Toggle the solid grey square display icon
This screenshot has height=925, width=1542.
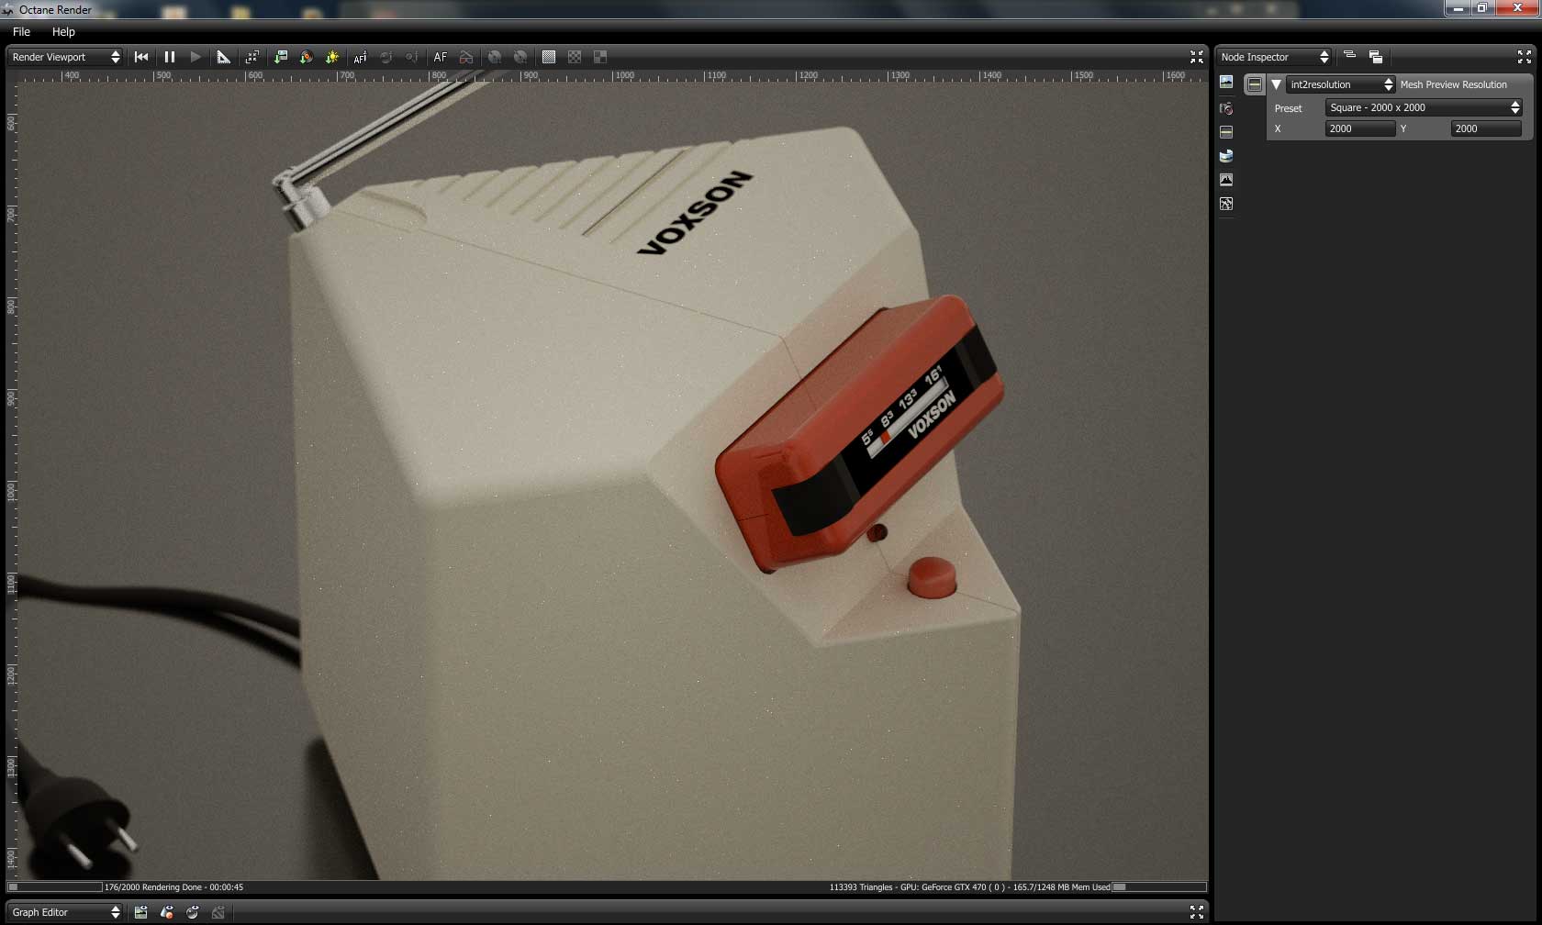(x=549, y=57)
